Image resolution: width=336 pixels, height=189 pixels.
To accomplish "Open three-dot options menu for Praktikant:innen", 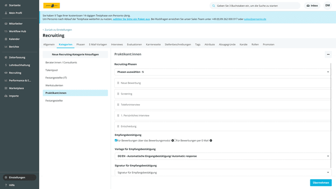I will 328,55.
